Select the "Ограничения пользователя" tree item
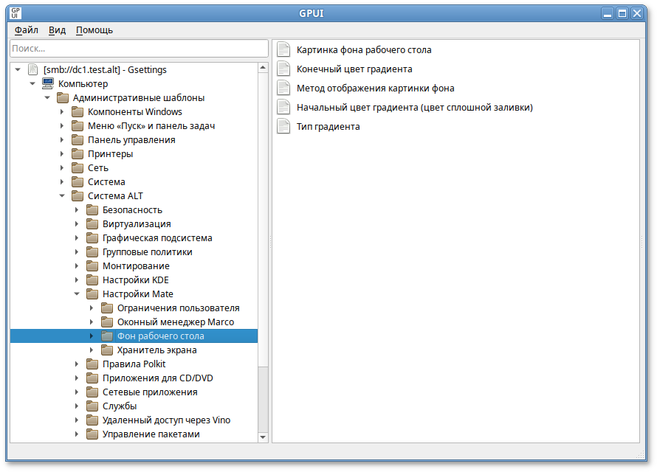 [x=177, y=308]
